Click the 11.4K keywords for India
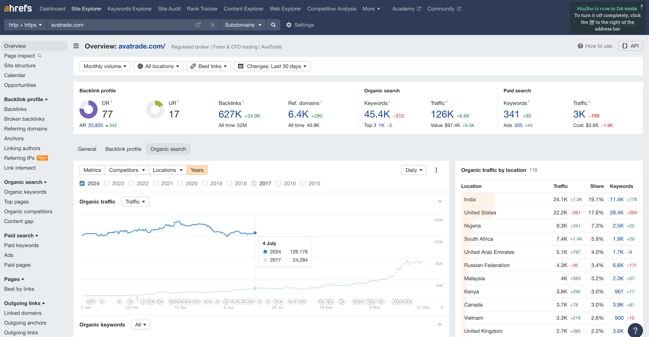Image resolution: width=649 pixels, height=337 pixels. 617,199
